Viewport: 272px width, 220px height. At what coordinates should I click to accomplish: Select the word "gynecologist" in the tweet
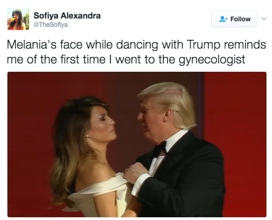click(x=212, y=60)
